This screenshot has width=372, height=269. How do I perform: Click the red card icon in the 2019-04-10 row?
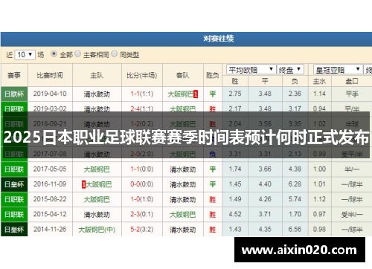(196, 94)
